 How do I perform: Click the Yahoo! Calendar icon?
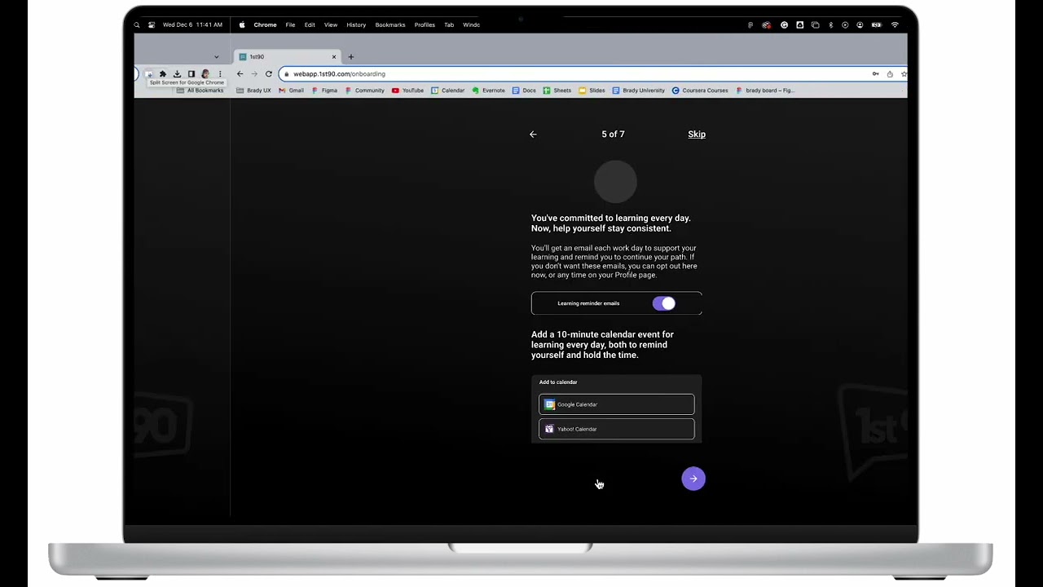550,429
